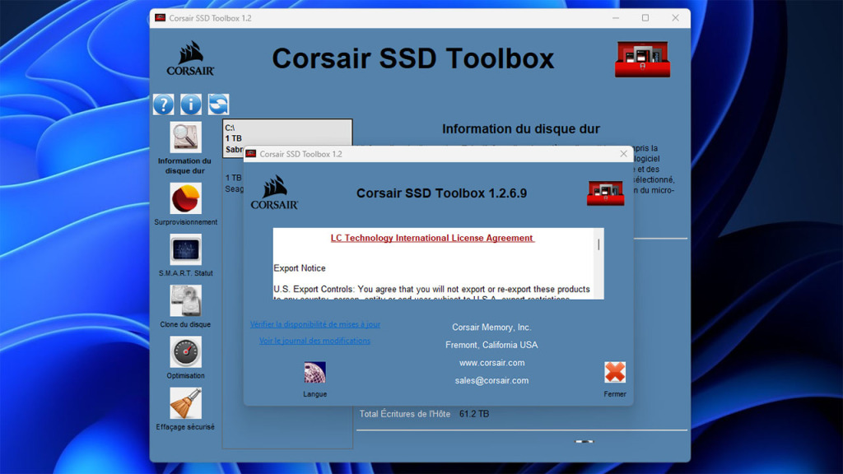
Task: Minimize the main Corsair SSD Toolbox window
Action: (616, 18)
